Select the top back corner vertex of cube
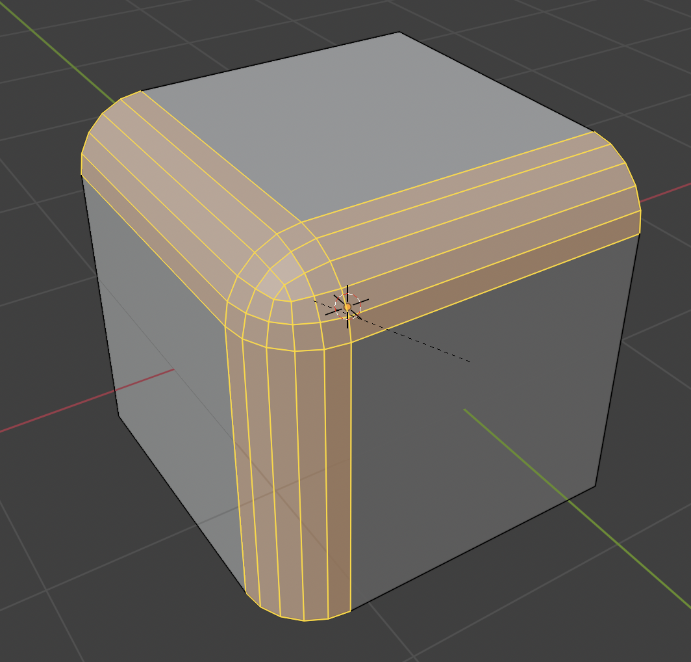Image resolution: width=691 pixels, height=662 pixels. (399, 33)
